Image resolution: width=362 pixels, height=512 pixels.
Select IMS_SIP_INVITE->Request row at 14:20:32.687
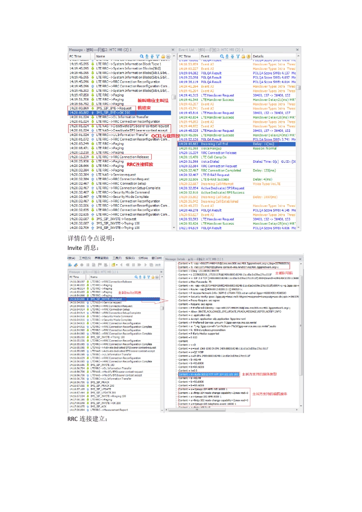coord(120,219)
